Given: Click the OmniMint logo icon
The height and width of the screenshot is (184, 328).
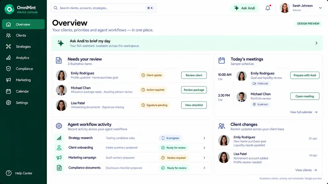Looking at the screenshot, I should tap(9, 9).
